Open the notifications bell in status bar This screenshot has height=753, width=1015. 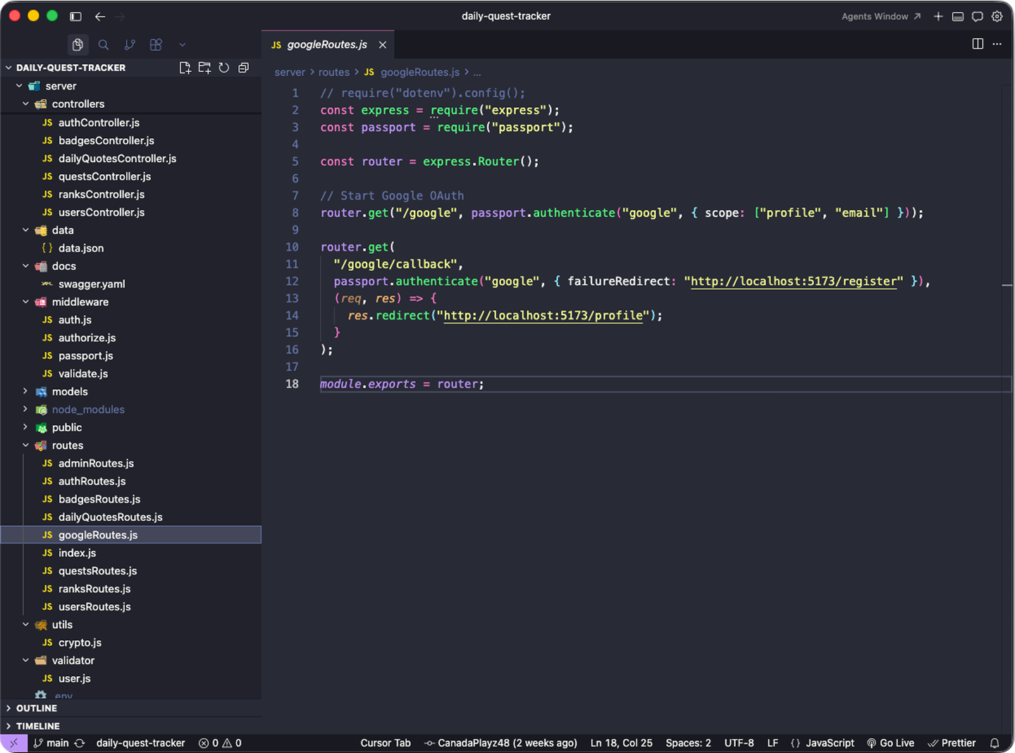click(995, 743)
